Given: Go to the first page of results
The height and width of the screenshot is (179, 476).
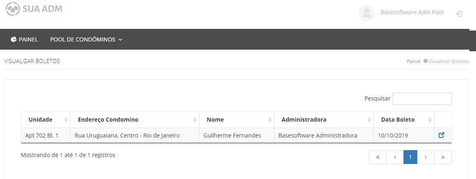Looking at the screenshot, I should (378, 157).
